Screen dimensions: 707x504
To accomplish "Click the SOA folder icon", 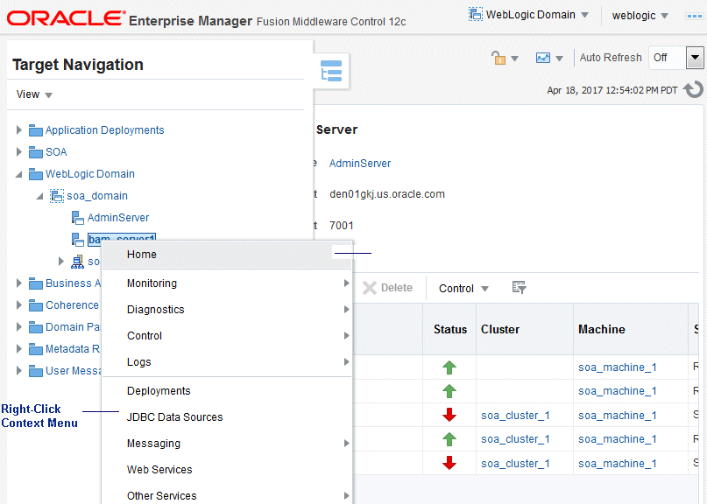I will point(36,152).
